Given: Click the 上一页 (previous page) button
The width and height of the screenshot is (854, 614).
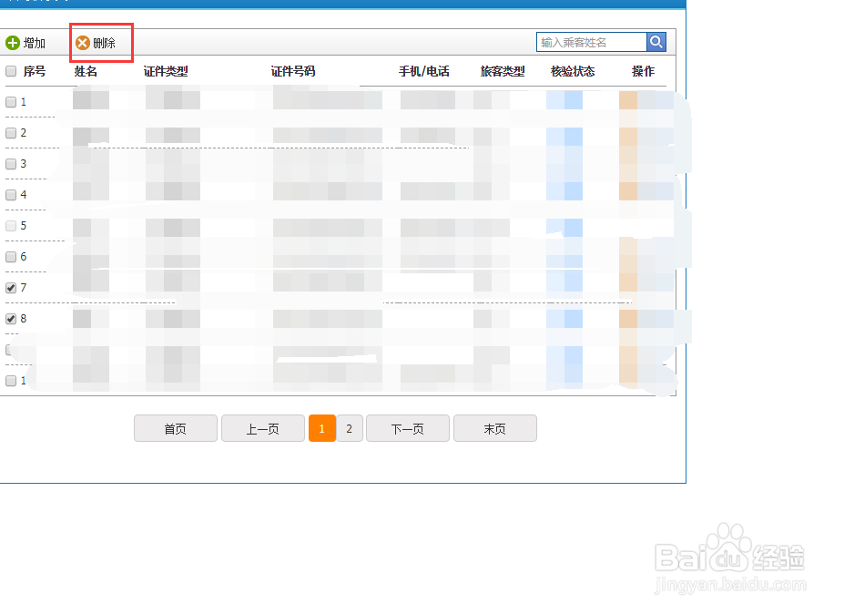Looking at the screenshot, I should coord(262,428).
